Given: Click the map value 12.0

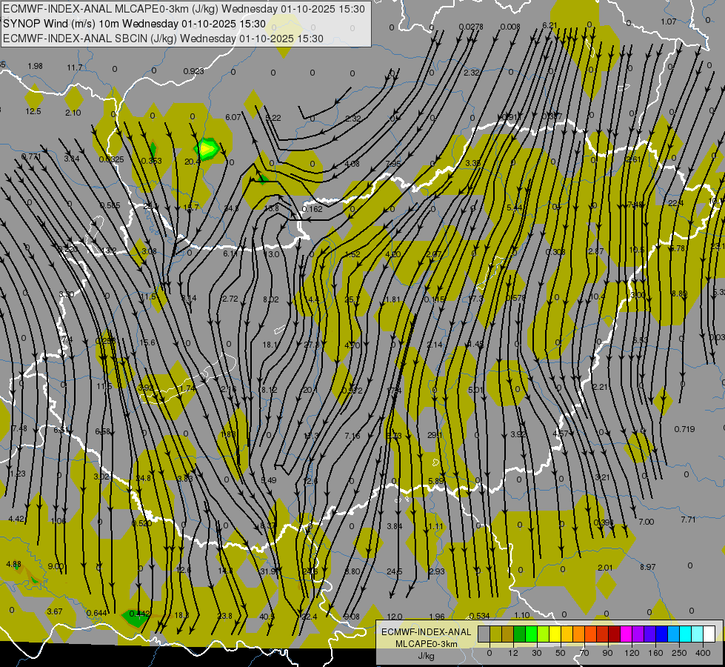Looking at the screenshot, I should tap(395, 617).
